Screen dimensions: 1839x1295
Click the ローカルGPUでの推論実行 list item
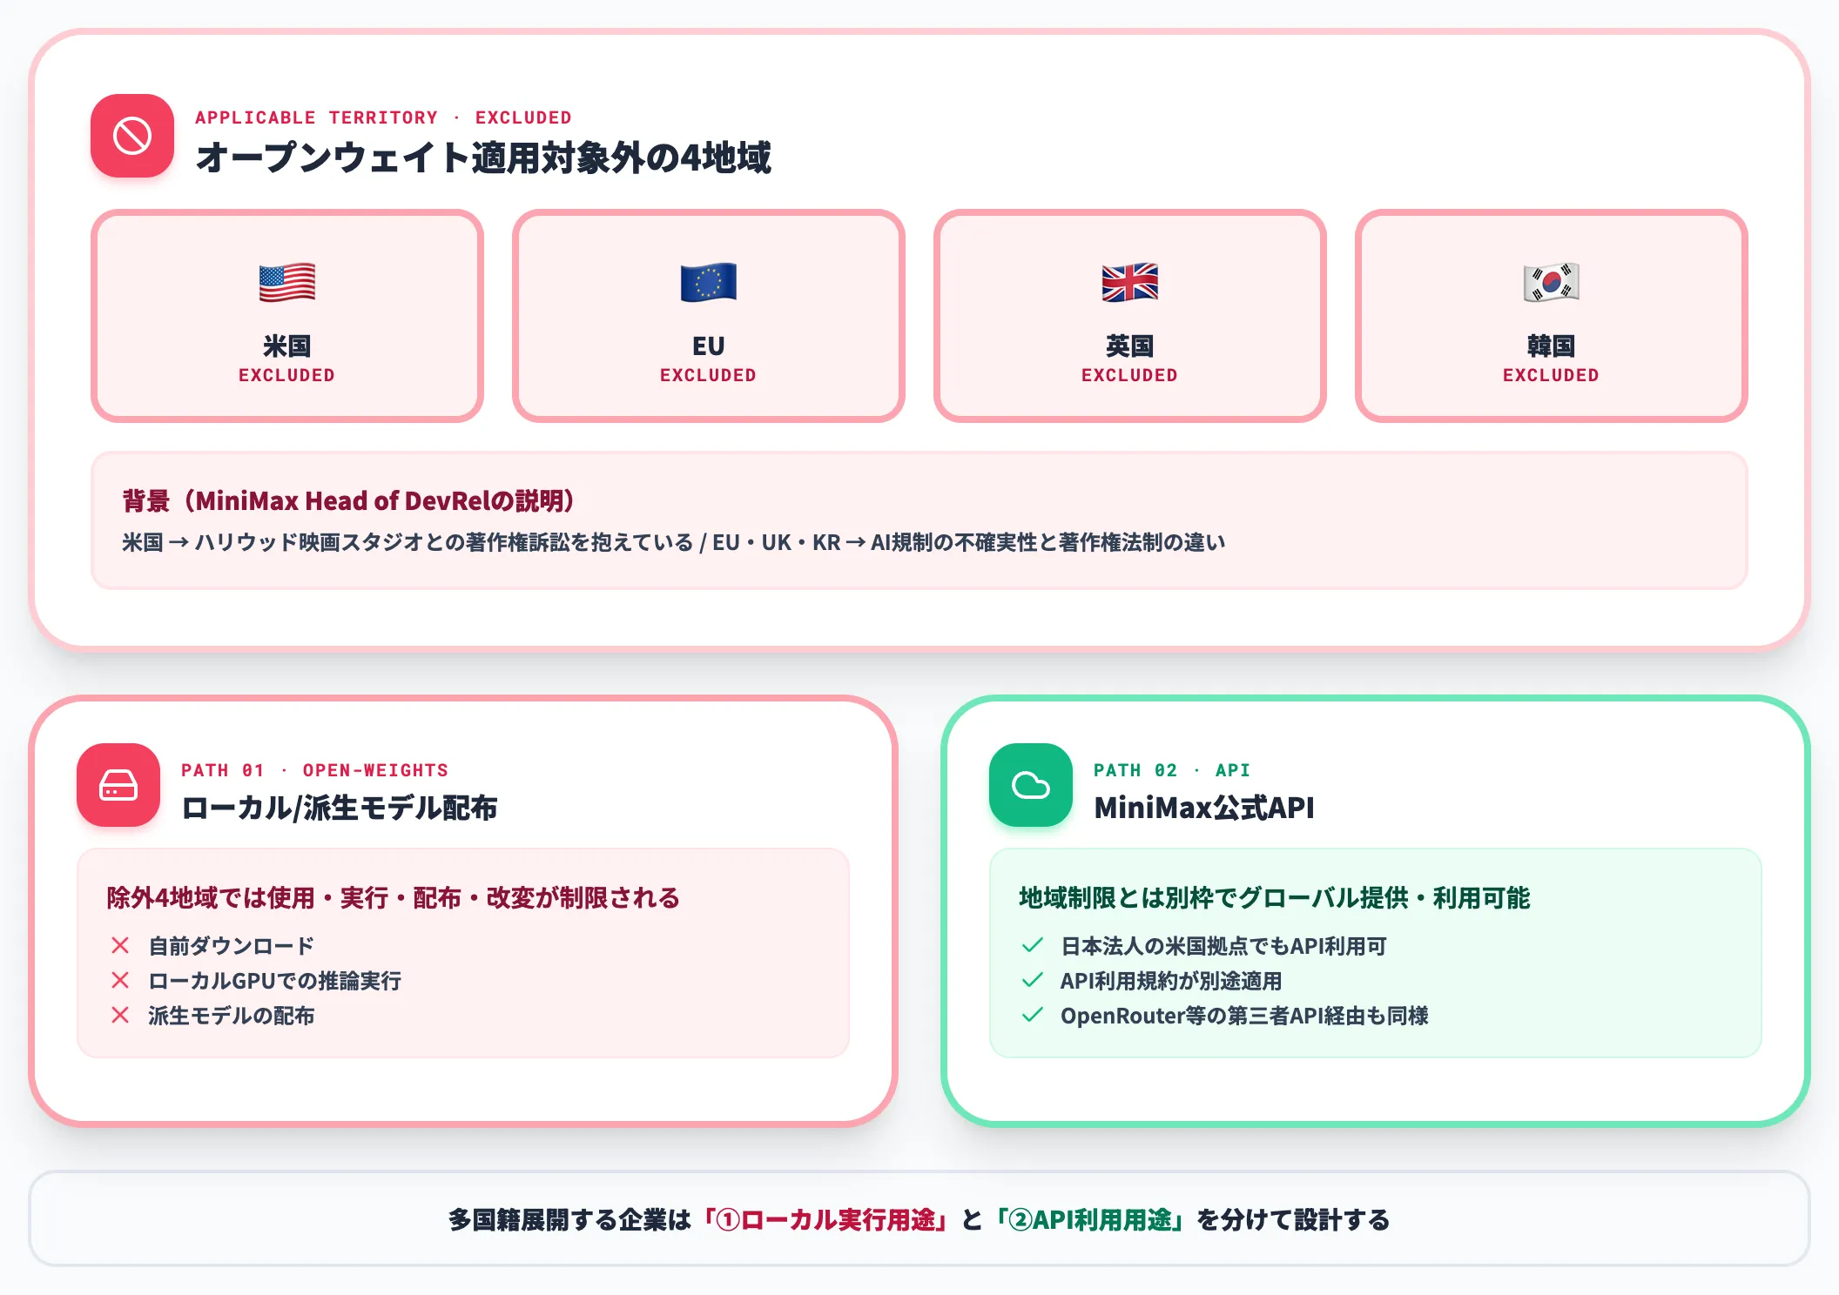275,980
